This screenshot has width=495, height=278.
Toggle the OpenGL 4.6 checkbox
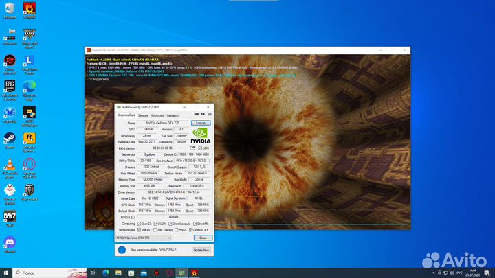pos(191,230)
